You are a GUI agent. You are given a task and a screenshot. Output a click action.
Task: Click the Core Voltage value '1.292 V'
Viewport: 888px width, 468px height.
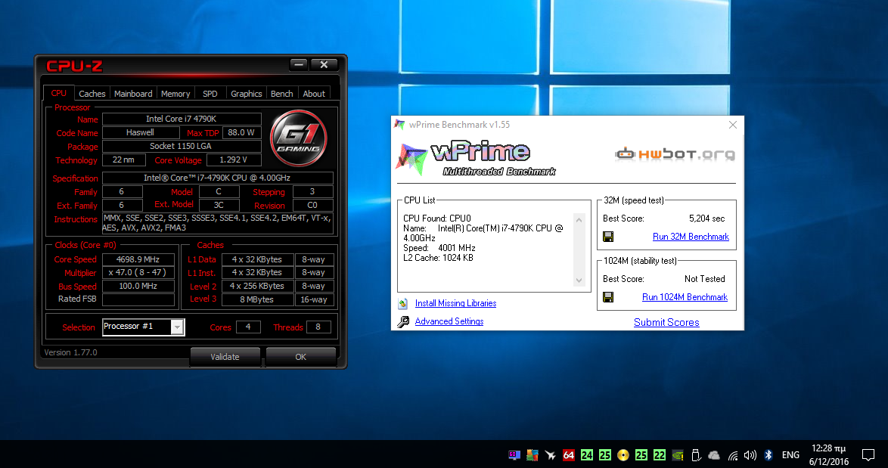(233, 160)
